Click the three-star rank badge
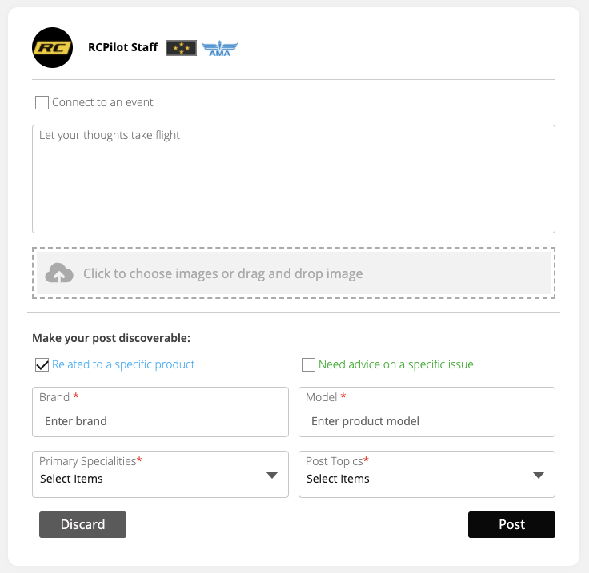The image size is (589, 573). (x=181, y=48)
